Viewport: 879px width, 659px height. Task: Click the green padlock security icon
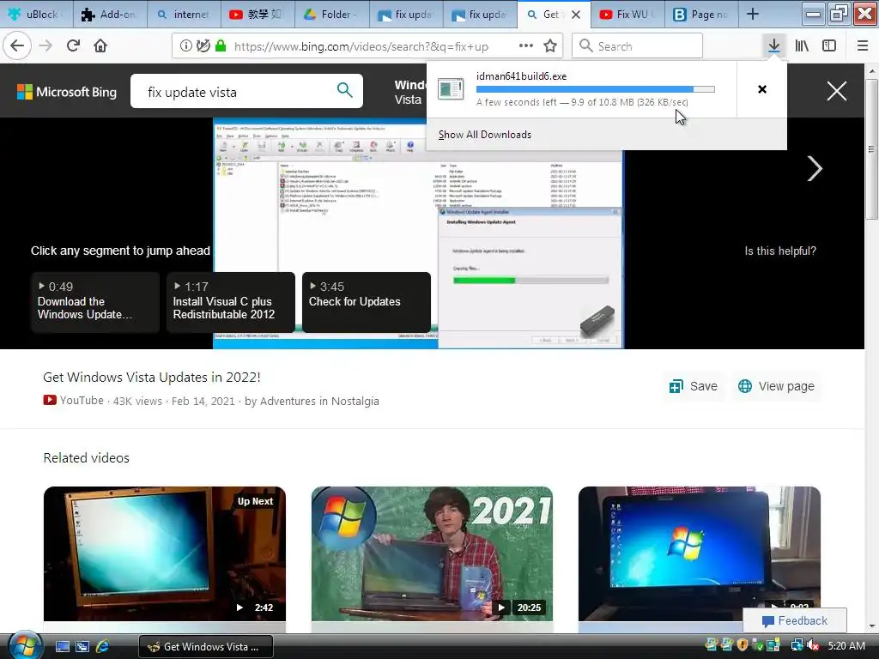[x=221, y=46]
